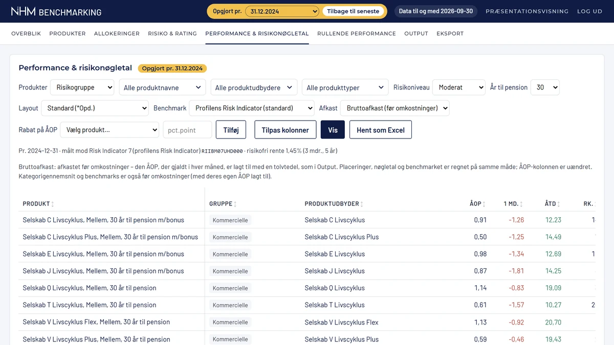Click the ÅOP value 0,98
Image resolution: width=614 pixels, height=345 pixels.
pyautogui.click(x=480, y=254)
